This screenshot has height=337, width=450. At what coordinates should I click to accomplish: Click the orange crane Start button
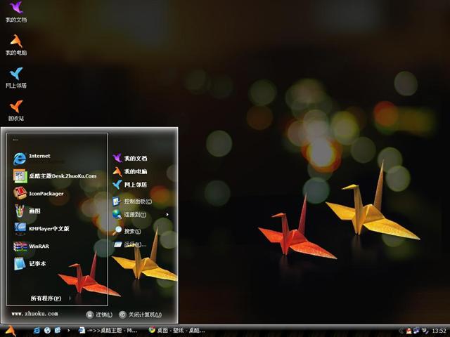click(x=11, y=331)
